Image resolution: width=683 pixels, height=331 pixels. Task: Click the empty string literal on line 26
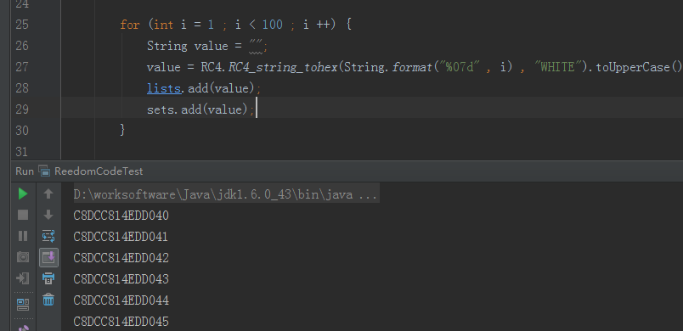tap(256, 45)
